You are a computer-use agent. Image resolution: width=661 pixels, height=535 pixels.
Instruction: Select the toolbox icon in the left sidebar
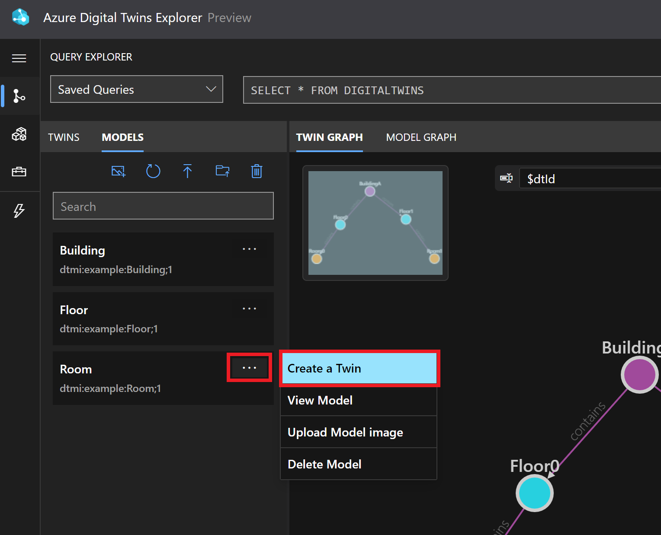coord(19,171)
